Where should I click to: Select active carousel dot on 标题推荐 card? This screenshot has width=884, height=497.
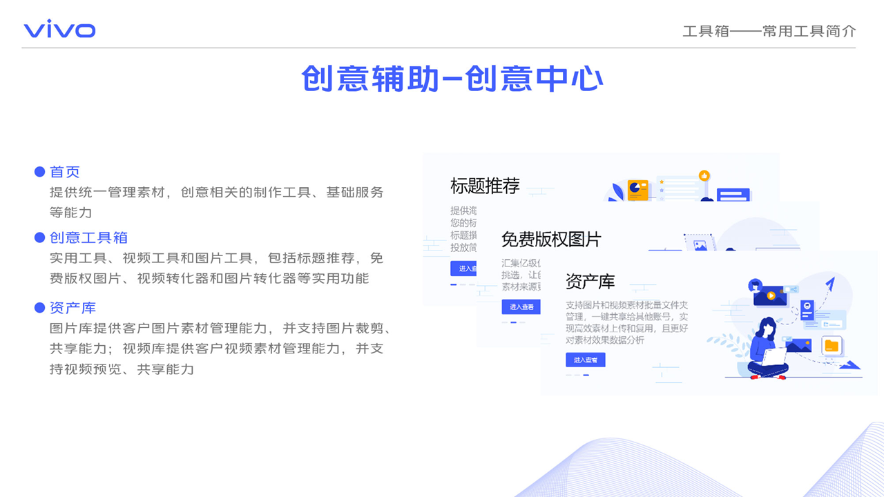pos(454,284)
